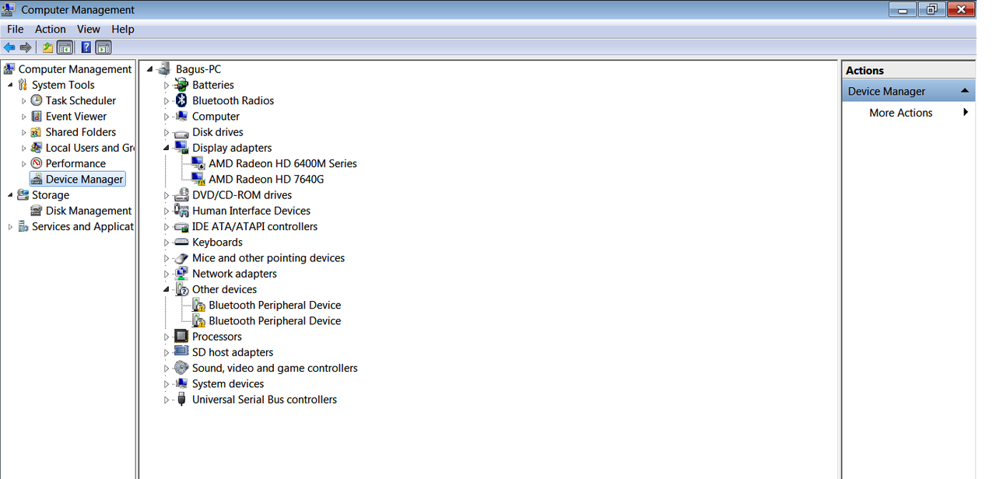Click the Human Interface Devices icon

tap(181, 211)
